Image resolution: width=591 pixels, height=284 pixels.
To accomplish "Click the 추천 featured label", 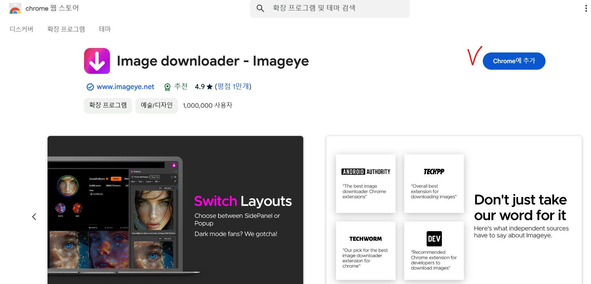I will (x=181, y=86).
